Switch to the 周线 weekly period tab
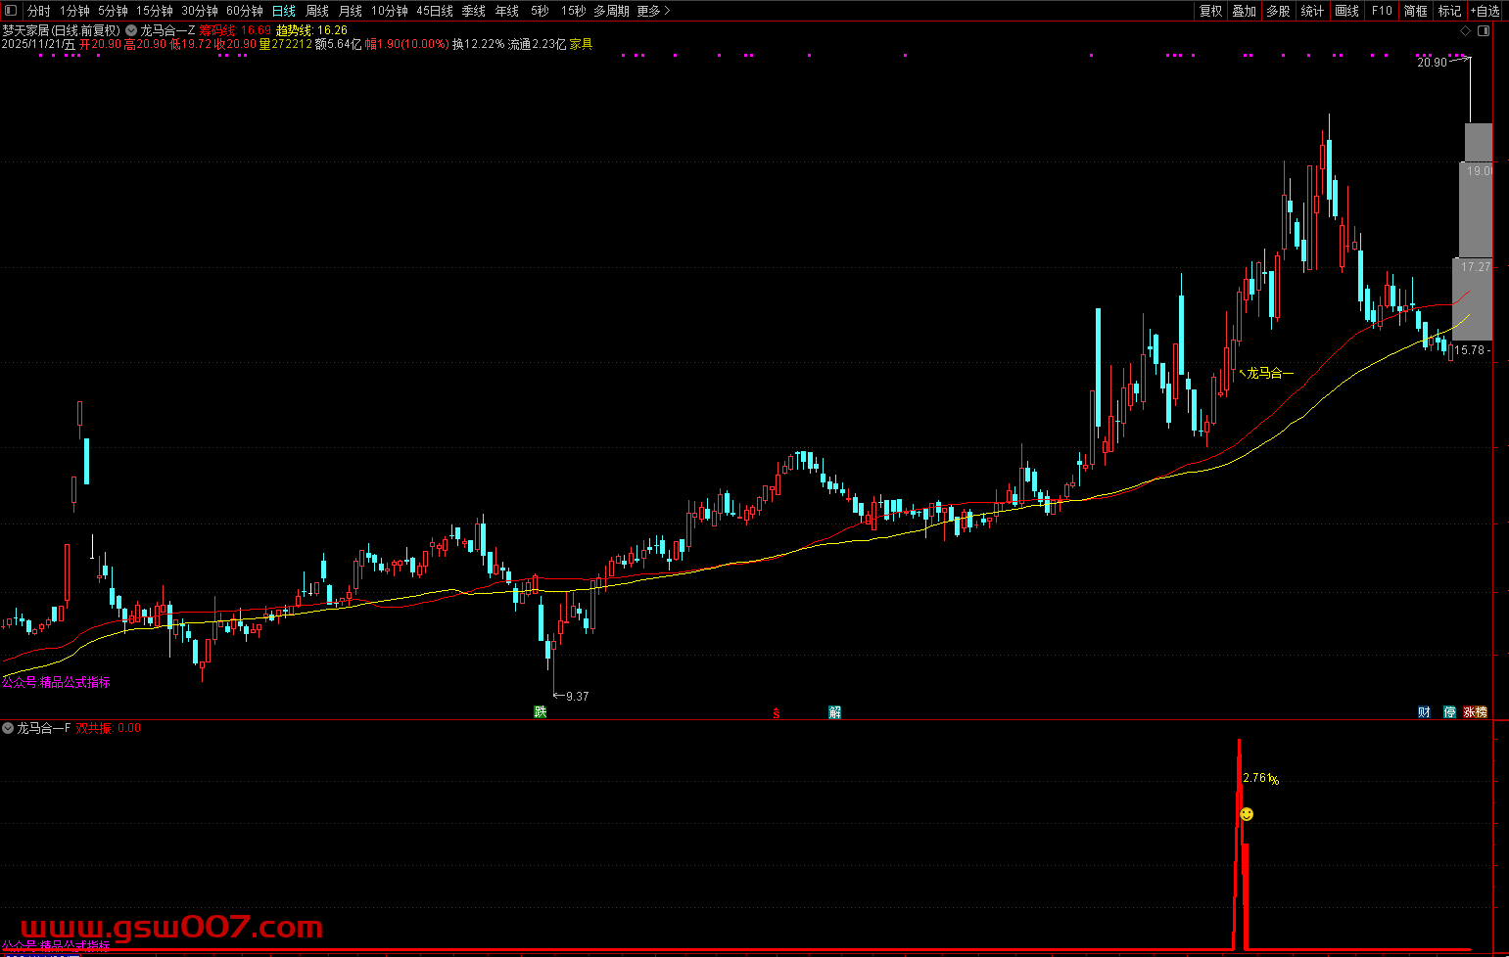Image resolution: width=1509 pixels, height=957 pixels. pos(316,11)
